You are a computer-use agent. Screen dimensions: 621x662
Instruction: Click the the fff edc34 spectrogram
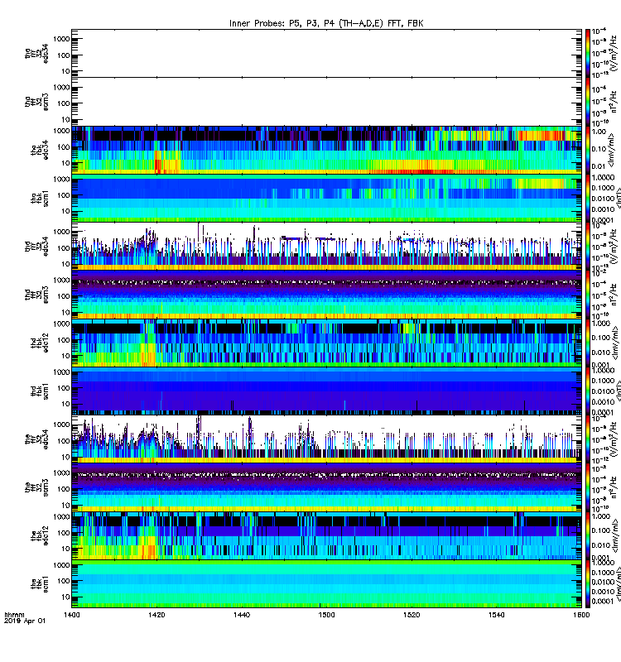pyautogui.click(x=326, y=439)
